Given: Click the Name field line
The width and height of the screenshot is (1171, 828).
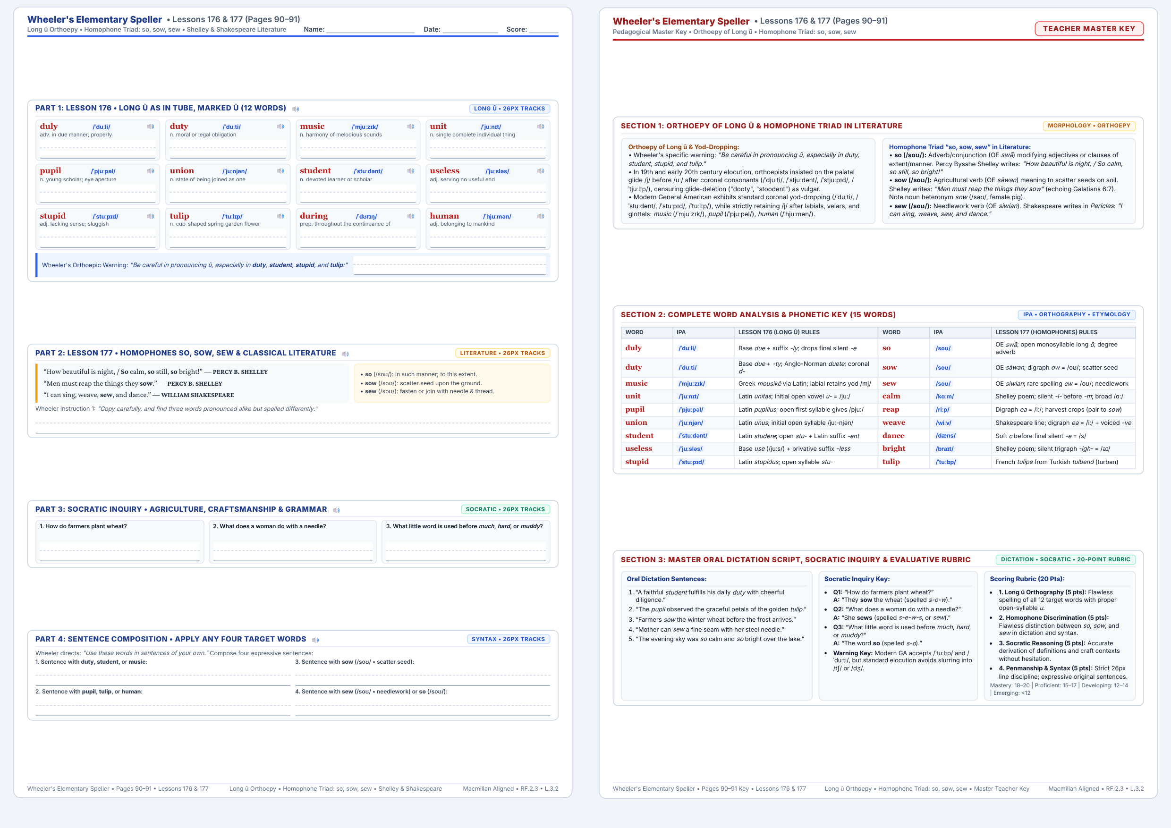Looking at the screenshot, I should (370, 30).
